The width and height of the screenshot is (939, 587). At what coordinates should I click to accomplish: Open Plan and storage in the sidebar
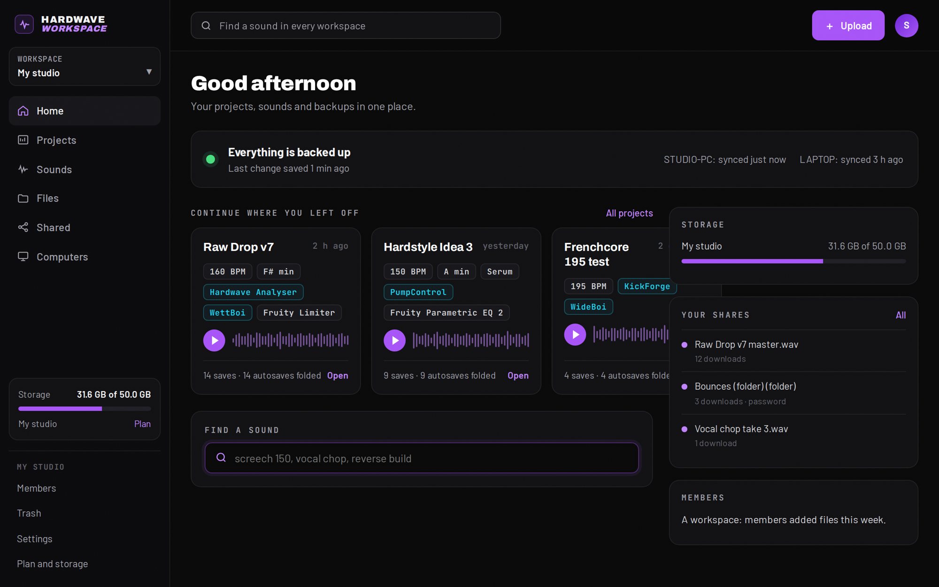[x=52, y=564]
